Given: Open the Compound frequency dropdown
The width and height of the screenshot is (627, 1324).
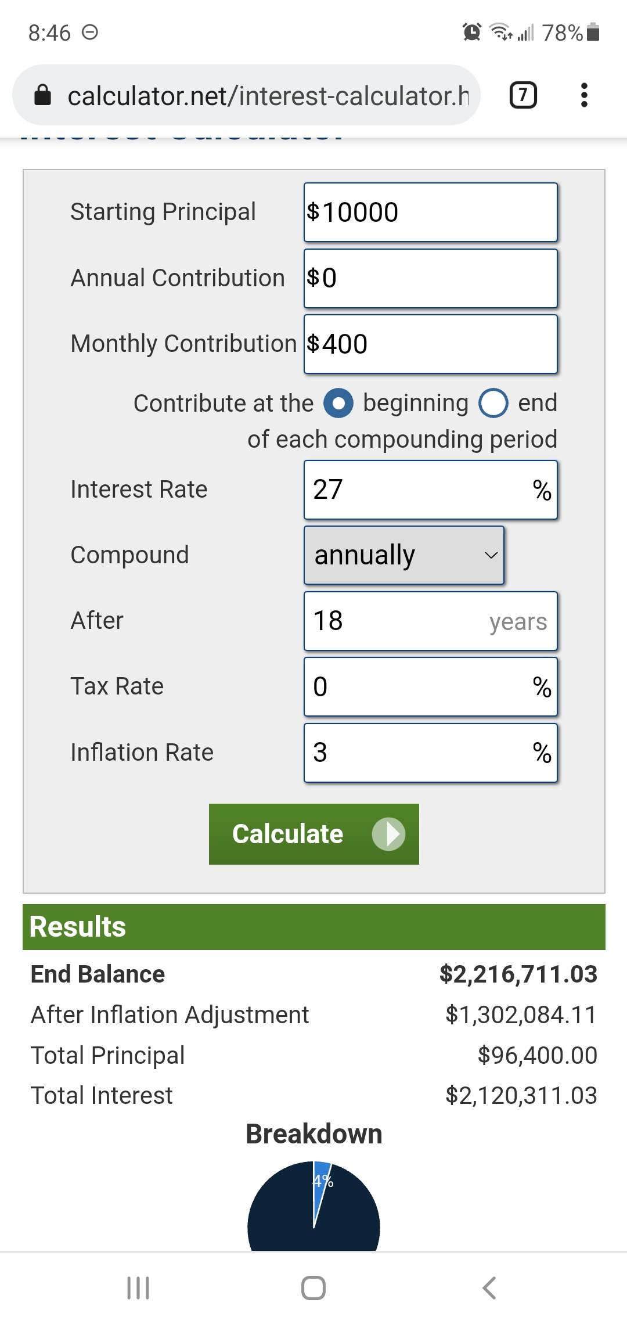Looking at the screenshot, I should 404,555.
